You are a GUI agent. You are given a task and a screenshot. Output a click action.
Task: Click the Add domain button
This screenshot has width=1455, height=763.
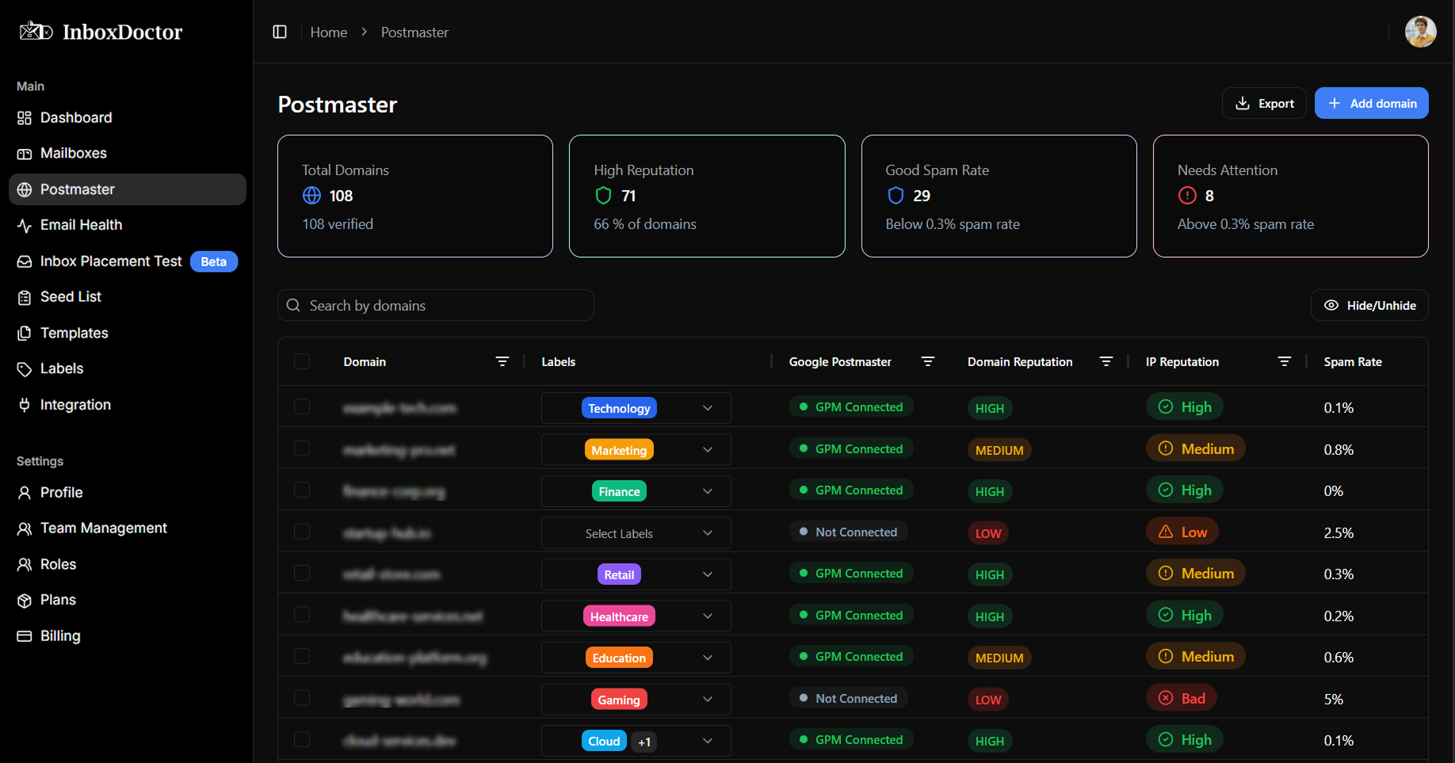[1371, 104]
